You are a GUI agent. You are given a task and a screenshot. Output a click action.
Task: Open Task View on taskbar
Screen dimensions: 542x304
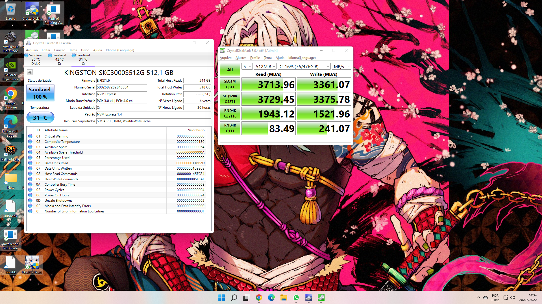click(x=246, y=298)
